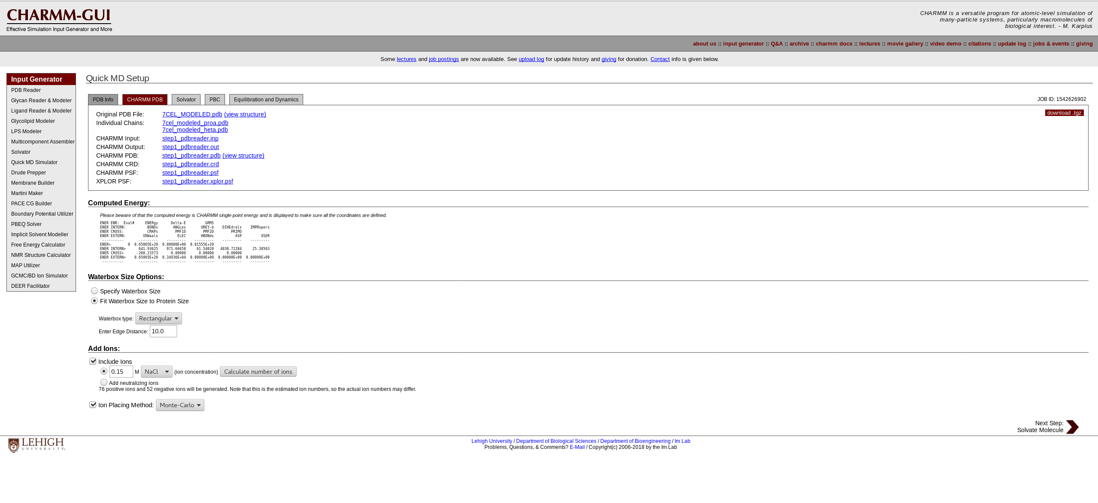Open the step1_pdbreader.pdb link
Viewport: 1098px width, 503px height.
pos(192,155)
